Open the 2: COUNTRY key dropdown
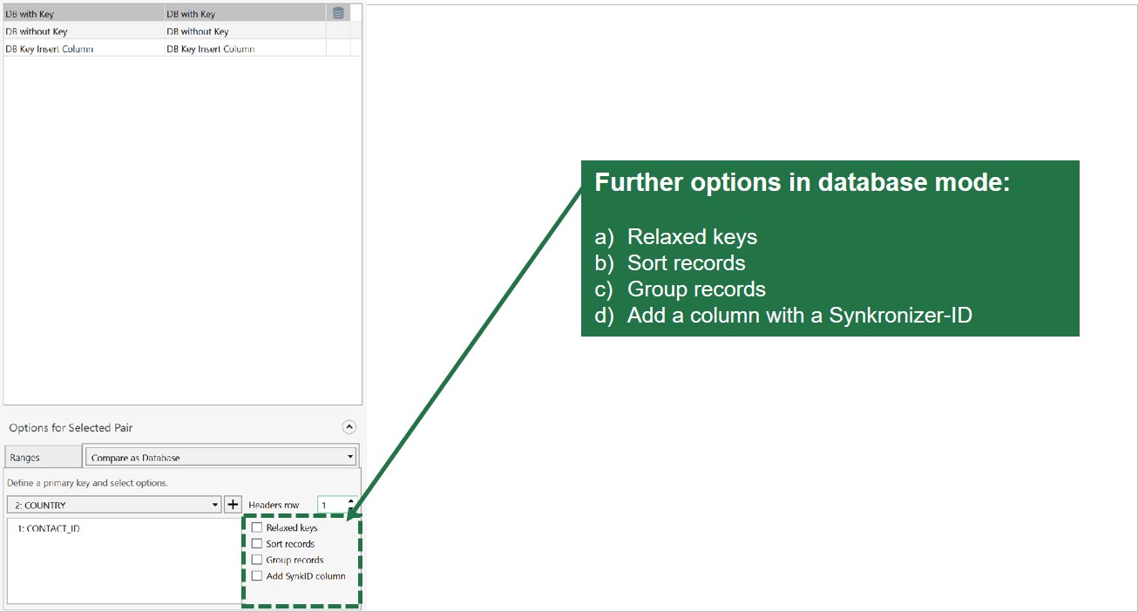The image size is (1138, 612). click(x=114, y=505)
